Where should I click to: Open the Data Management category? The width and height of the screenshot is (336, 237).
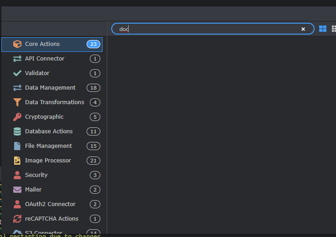[50, 88]
